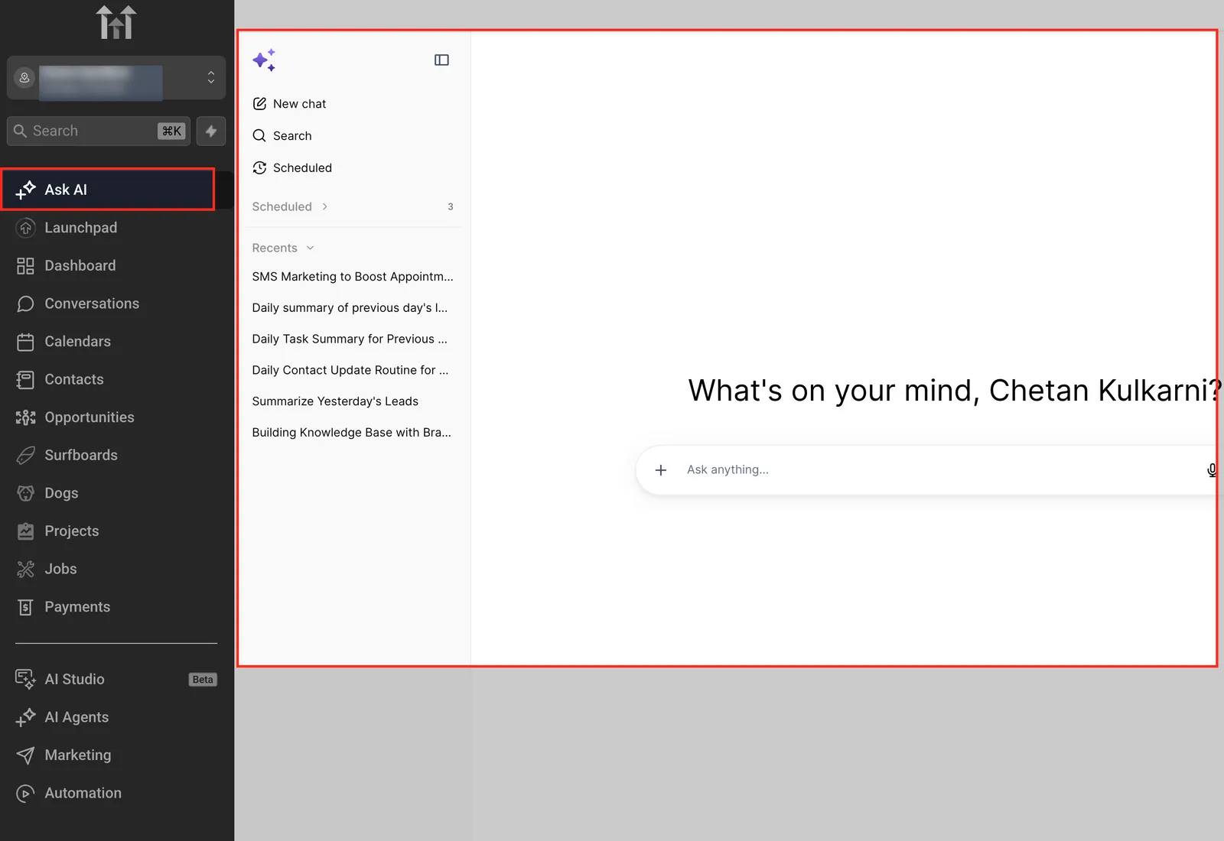Click the Dogs icon in sidebar
The image size is (1224, 841).
pos(25,493)
